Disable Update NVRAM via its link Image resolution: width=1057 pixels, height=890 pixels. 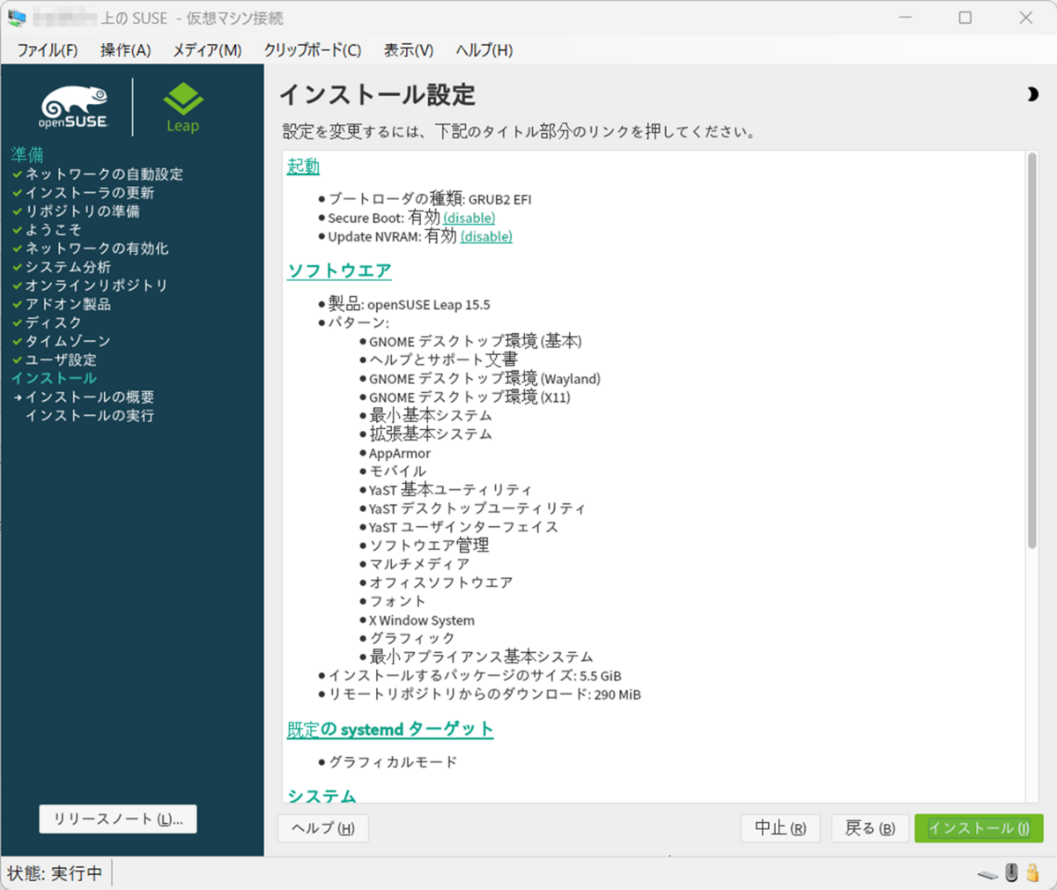pyautogui.click(x=486, y=236)
